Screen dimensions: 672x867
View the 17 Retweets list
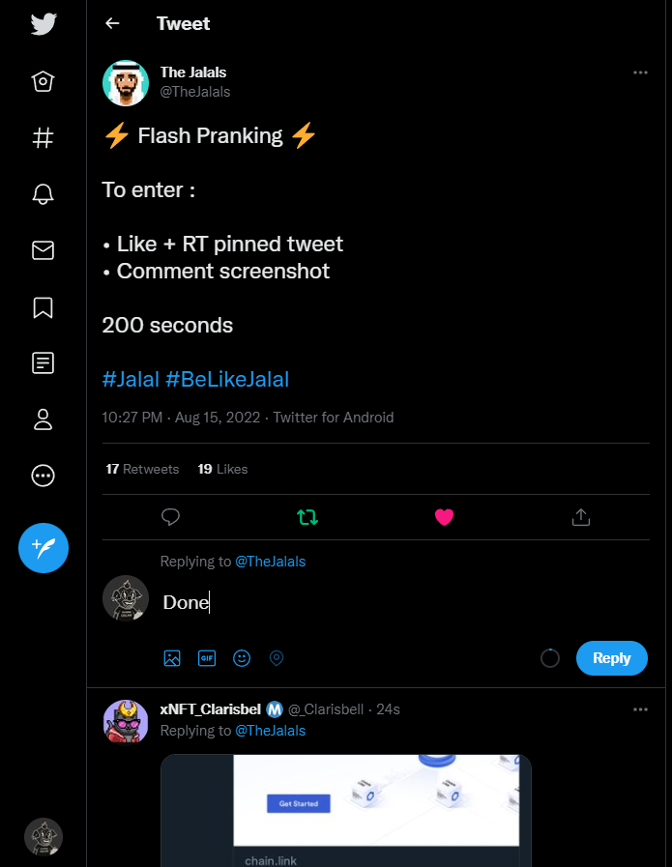[142, 469]
